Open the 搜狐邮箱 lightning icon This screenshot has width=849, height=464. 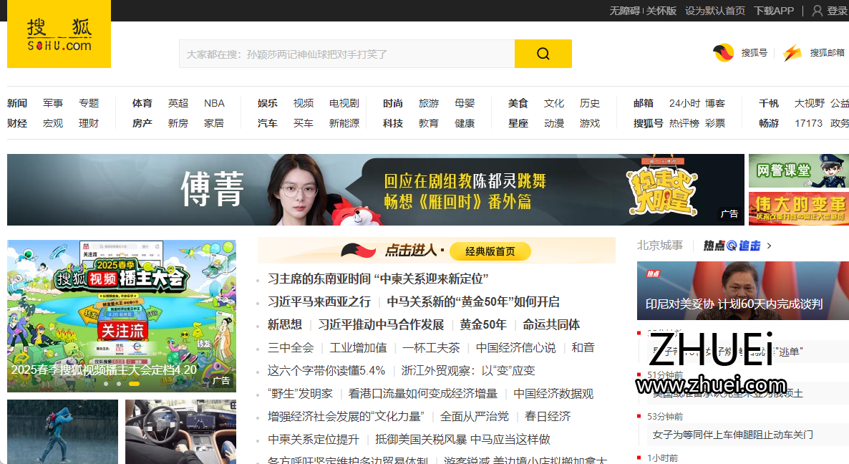click(792, 53)
